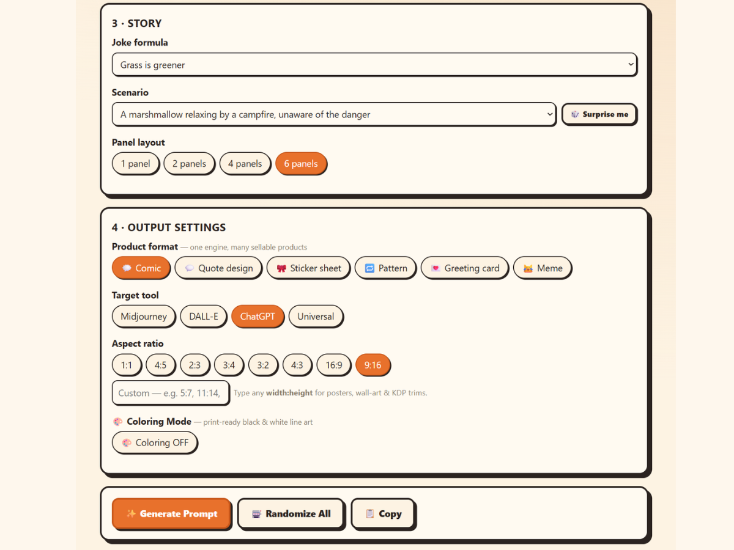Click the Randomize All button
Viewport: 734px width, 550px height.
(x=291, y=514)
